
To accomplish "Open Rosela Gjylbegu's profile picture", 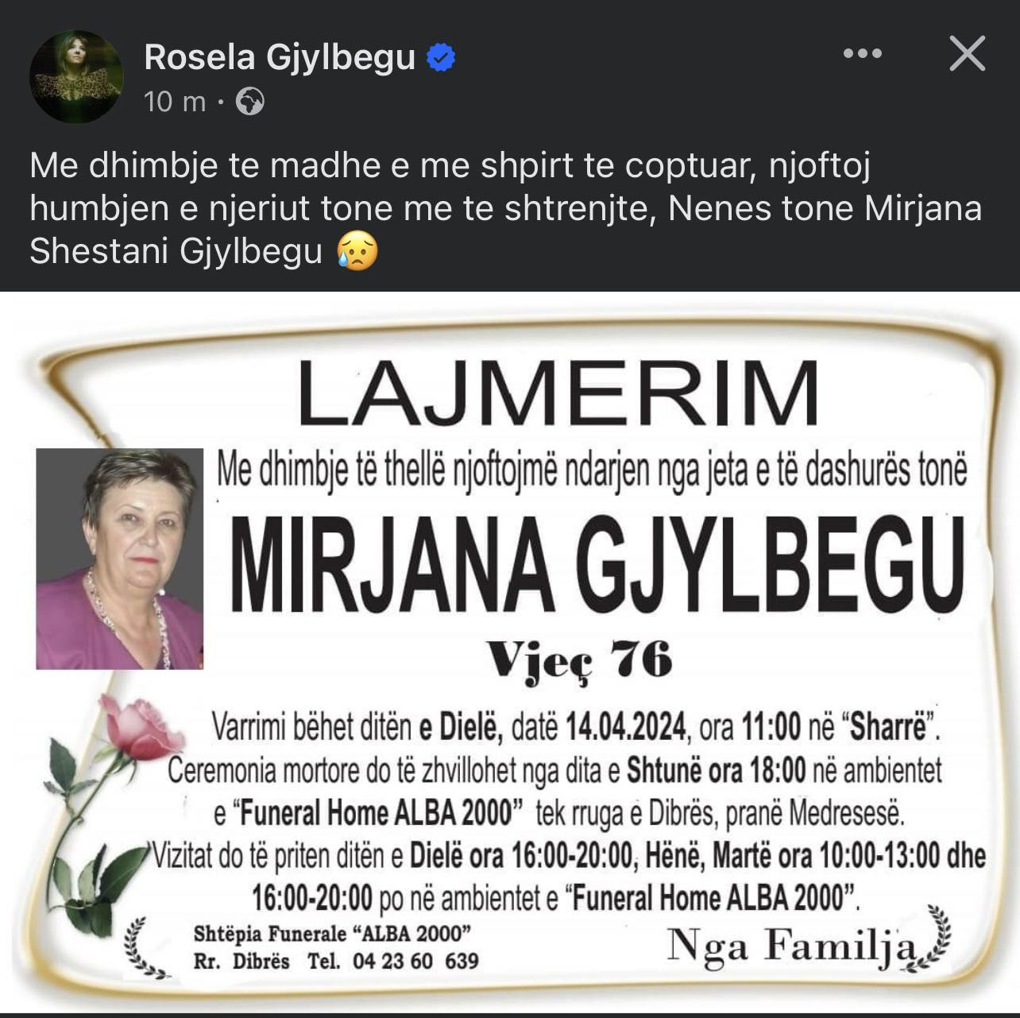I will (x=76, y=76).
